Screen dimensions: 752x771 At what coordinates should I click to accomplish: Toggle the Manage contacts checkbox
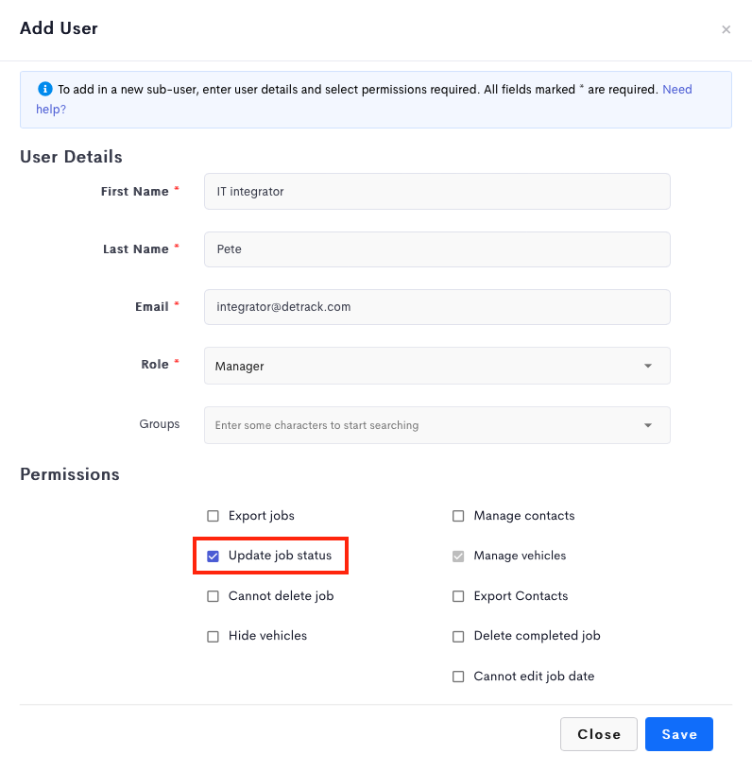coord(458,516)
